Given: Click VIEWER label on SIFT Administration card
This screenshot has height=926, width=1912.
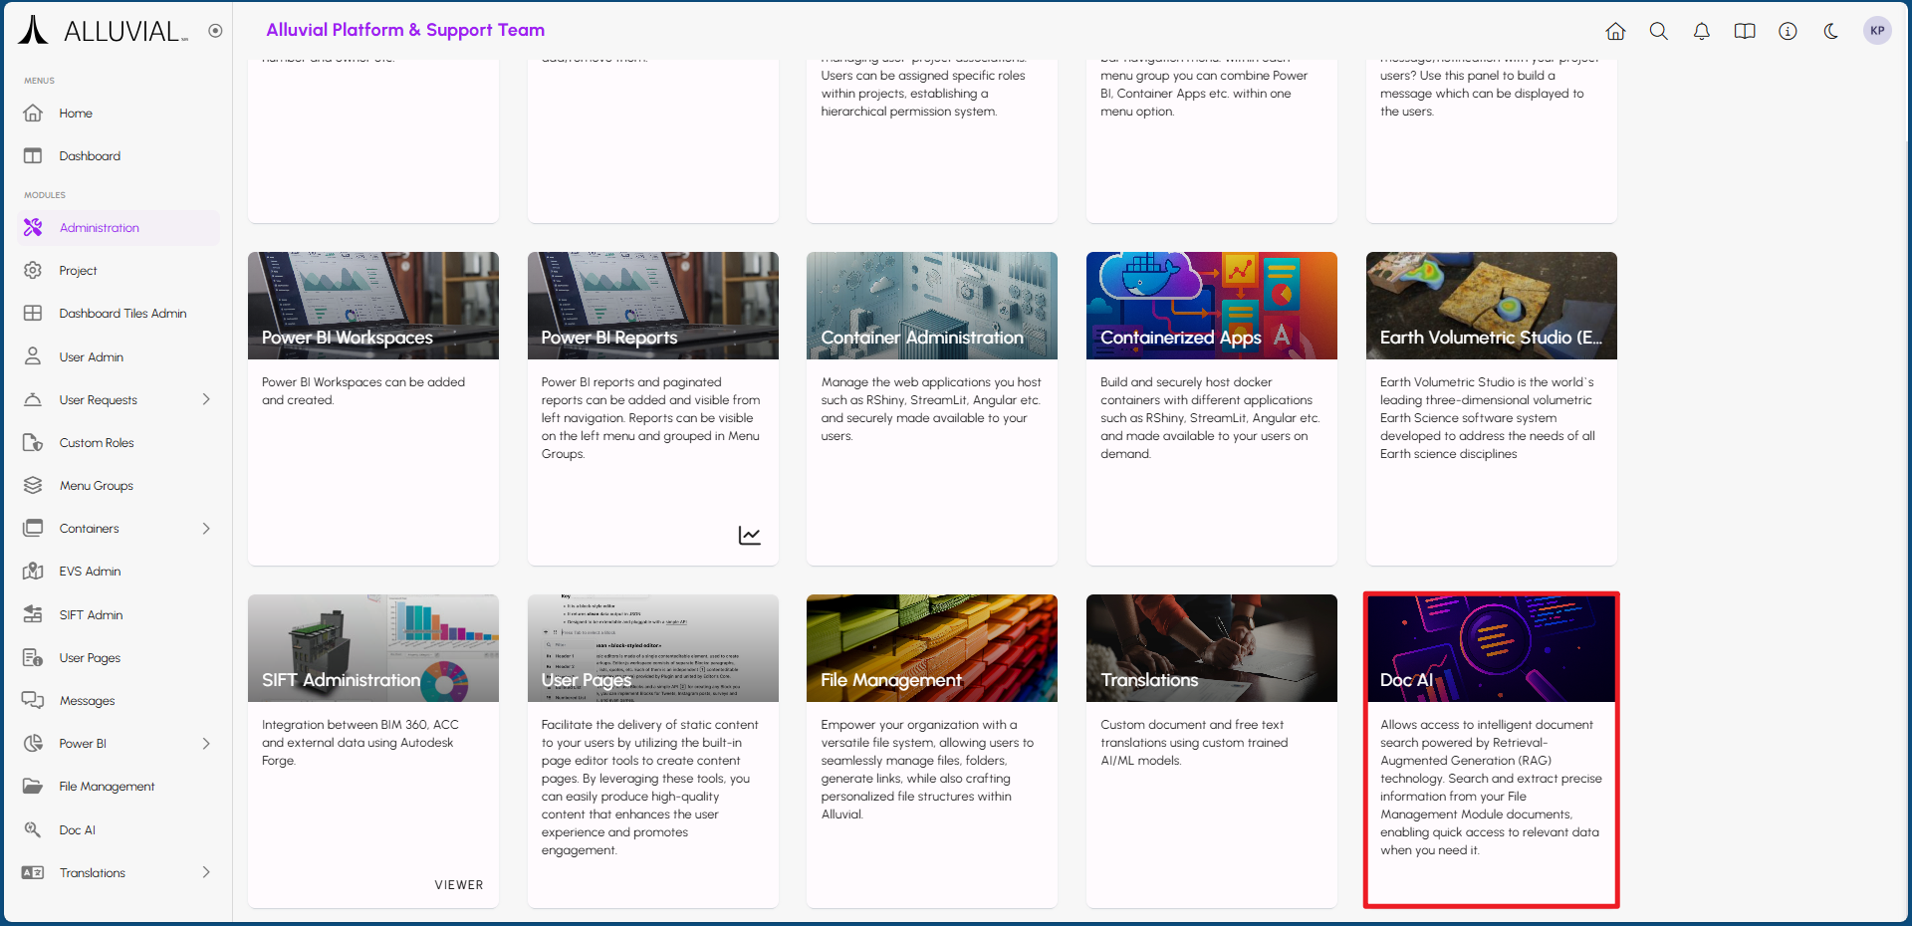Looking at the screenshot, I should pyautogui.click(x=459, y=885).
